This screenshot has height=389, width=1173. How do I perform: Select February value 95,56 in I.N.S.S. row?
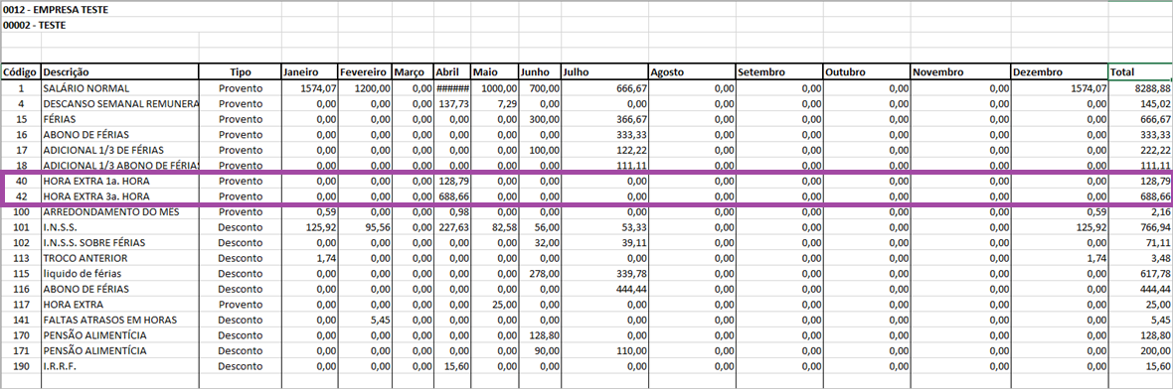[x=364, y=227]
